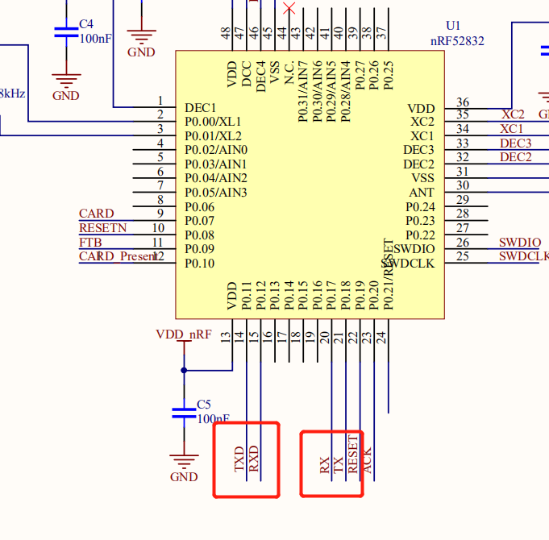
Task: Click the P0.03/AIN1 pin name
Action: (216, 164)
